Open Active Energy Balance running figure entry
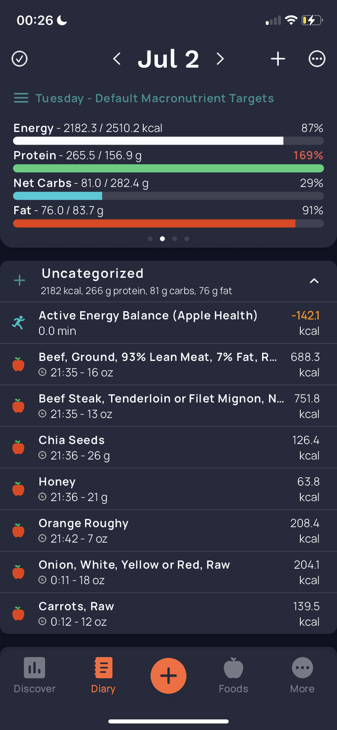 click(x=168, y=323)
